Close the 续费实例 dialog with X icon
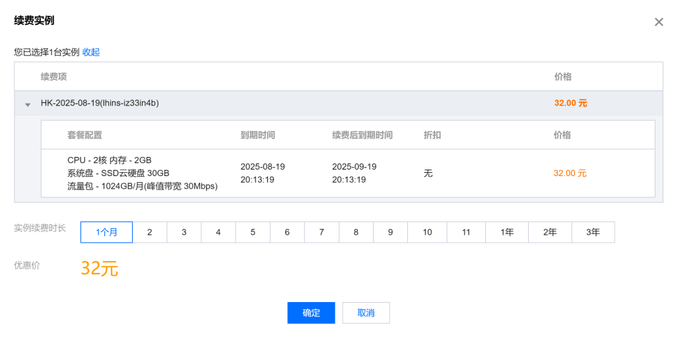This screenshot has width=676, height=337. point(658,22)
